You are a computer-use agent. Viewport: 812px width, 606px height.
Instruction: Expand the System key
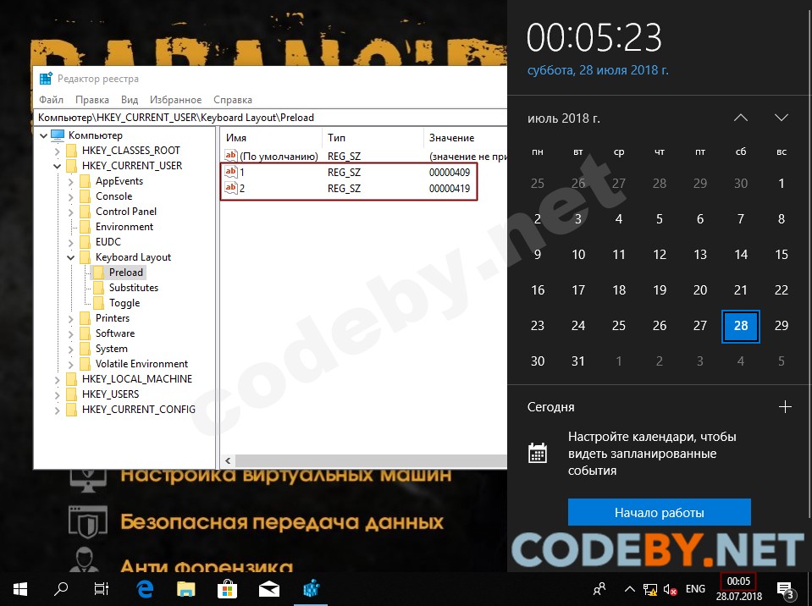[x=71, y=350]
